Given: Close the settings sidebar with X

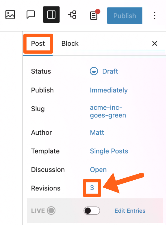Looking at the screenshot, I should pyautogui.click(x=155, y=44).
